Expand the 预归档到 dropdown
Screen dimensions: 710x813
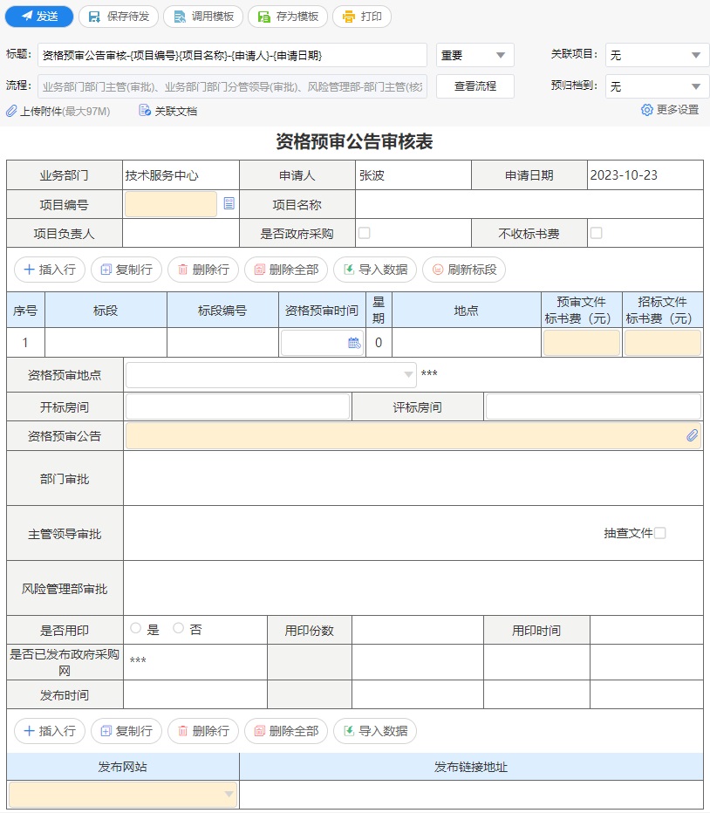[x=657, y=86]
